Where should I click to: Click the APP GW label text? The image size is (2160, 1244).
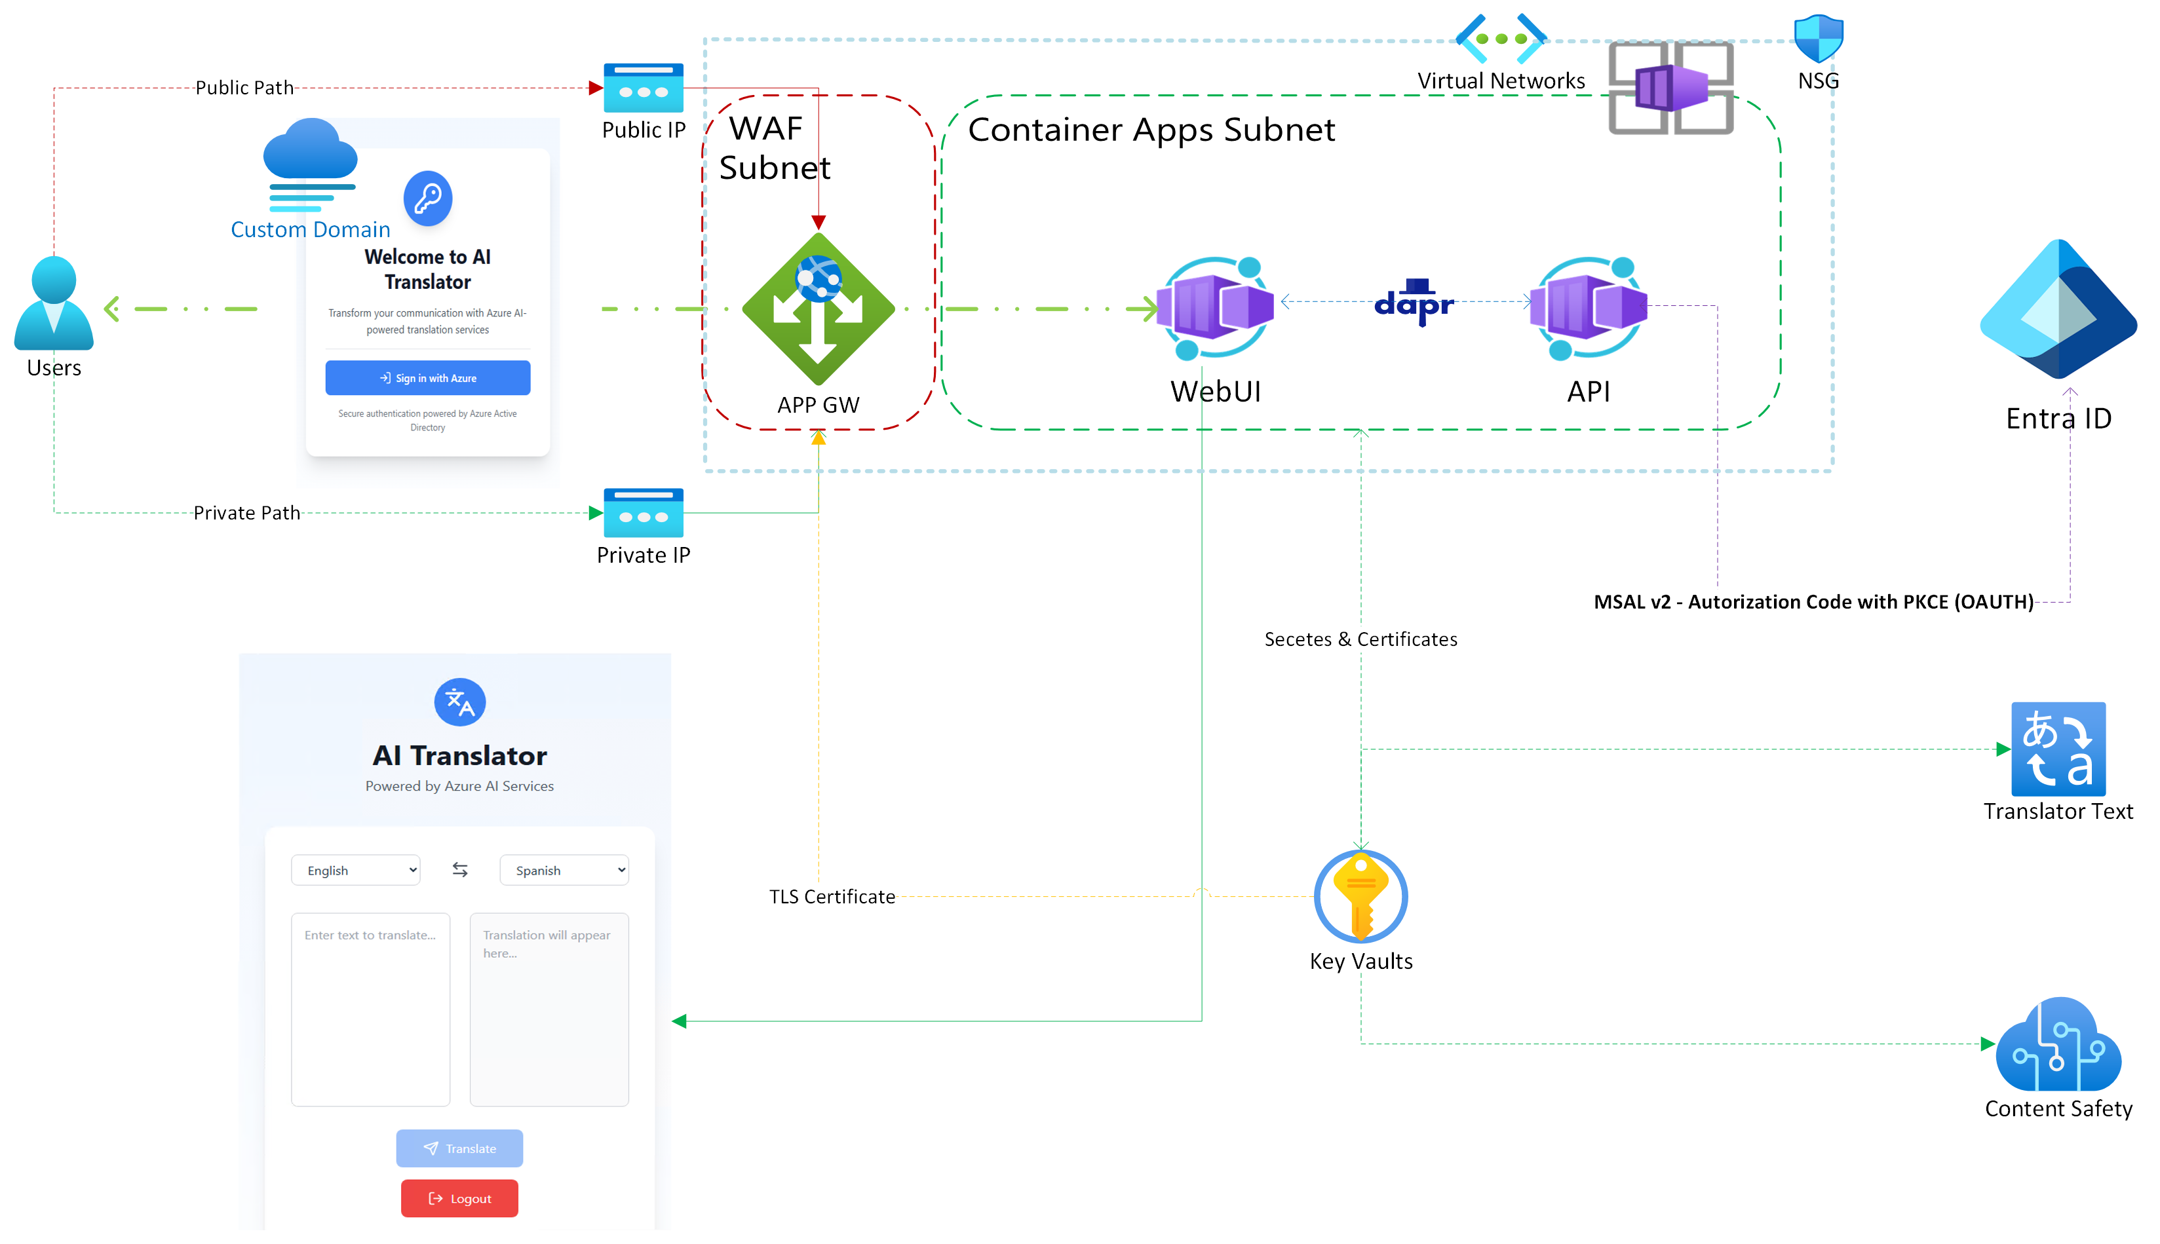818,405
